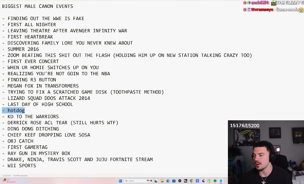Click the 'CHIEF KEEF DROPPING LOVE SOSA' line
Image resolution: width=304 pixels, height=184 pixels.
pyautogui.click(x=46, y=135)
